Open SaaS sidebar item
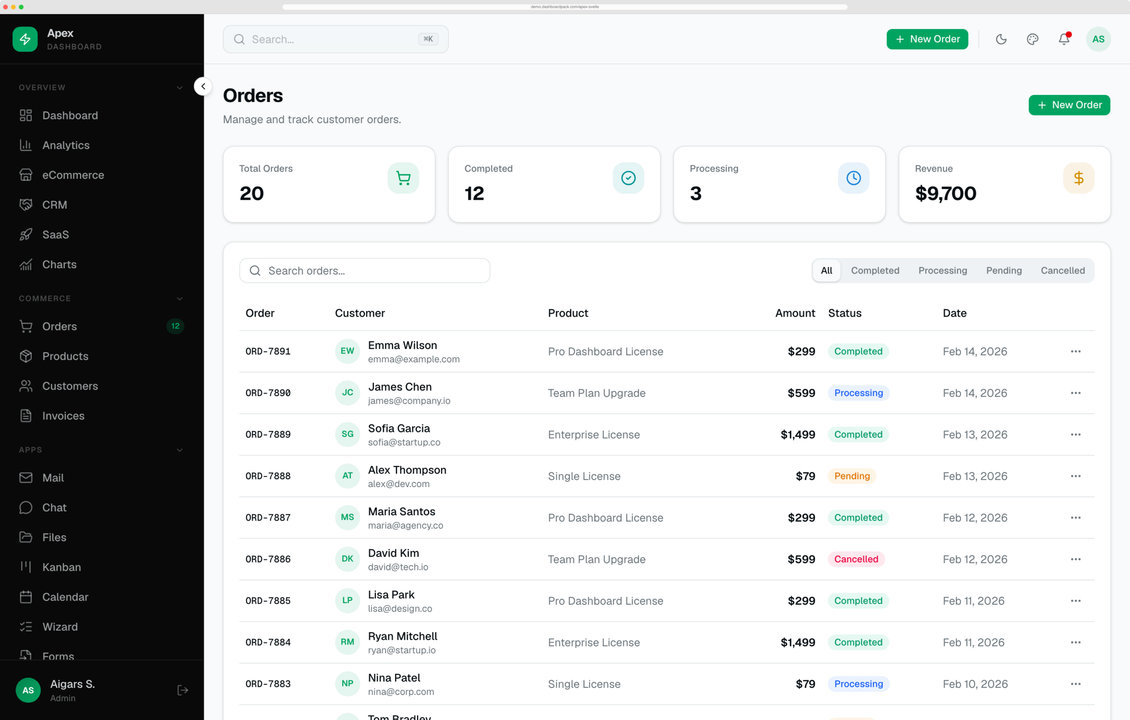 point(102,235)
